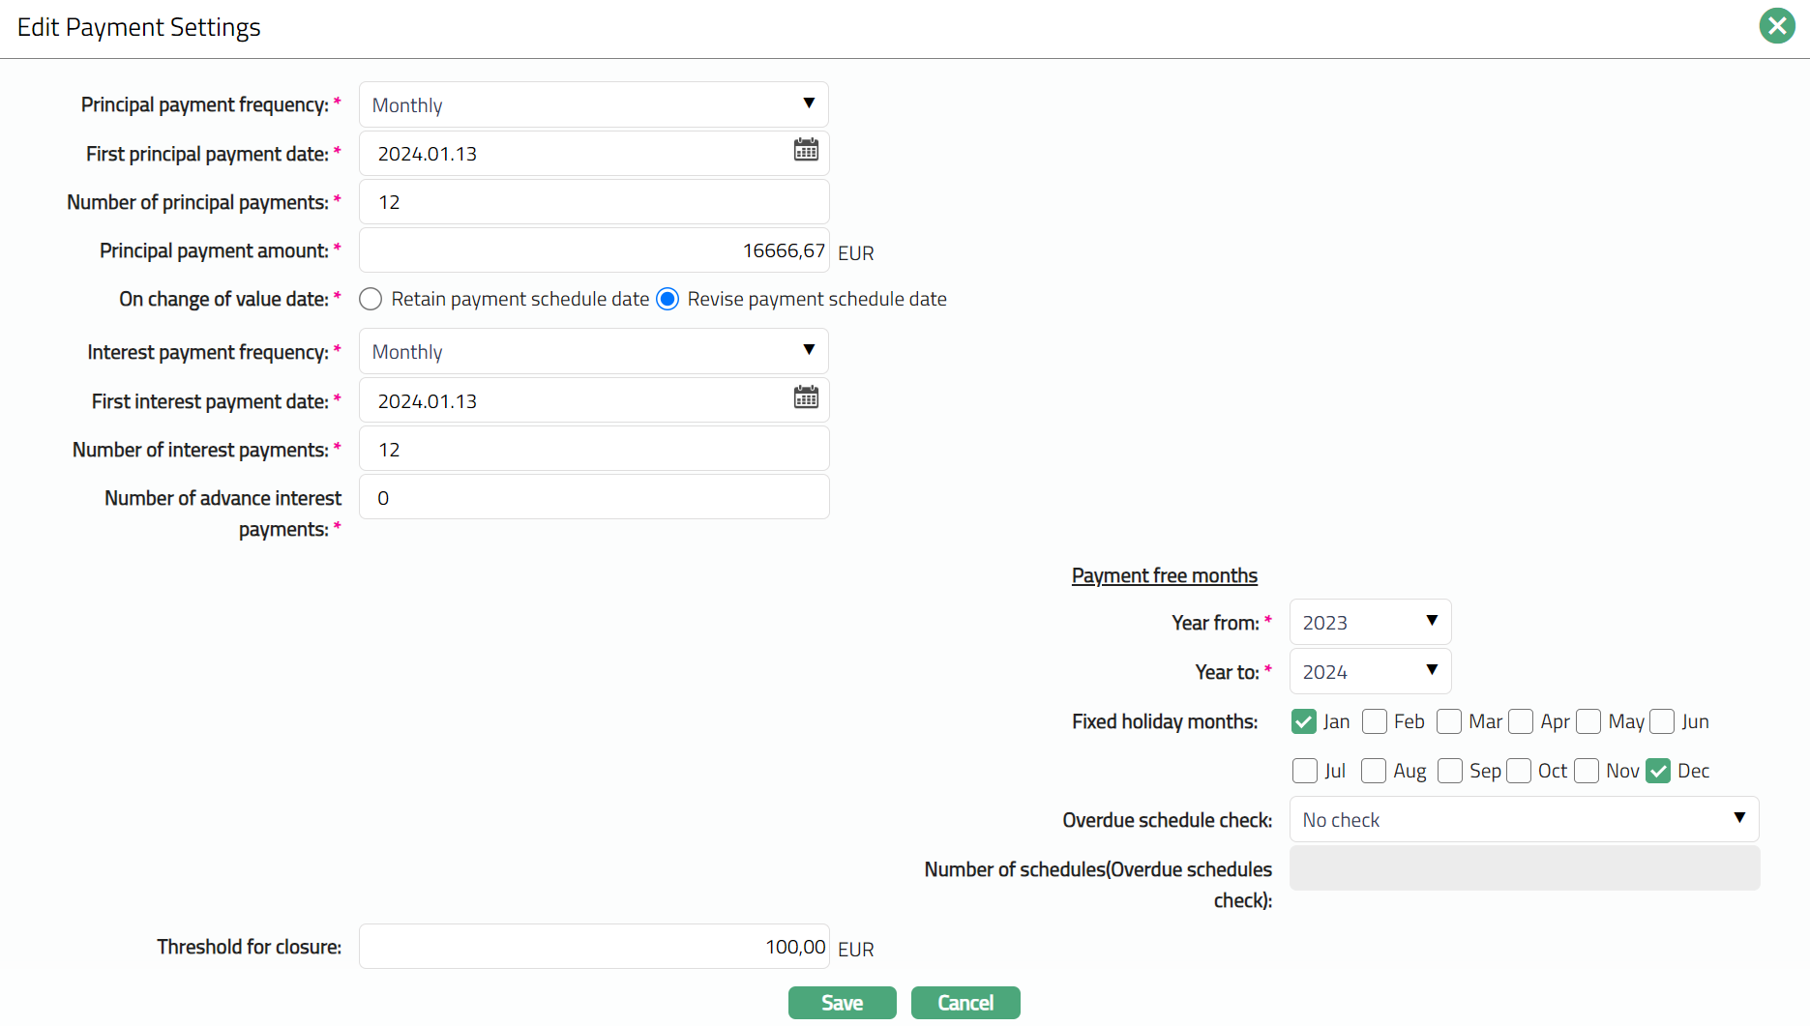Click the Threshold for closure field
Screen dimensions: 1810x1026
(x=593, y=947)
